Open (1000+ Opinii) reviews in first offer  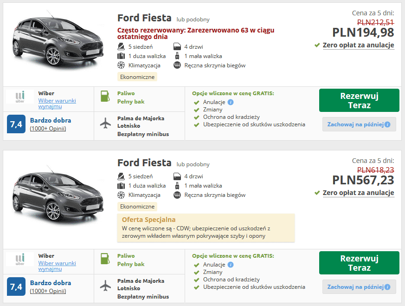pos(48,129)
